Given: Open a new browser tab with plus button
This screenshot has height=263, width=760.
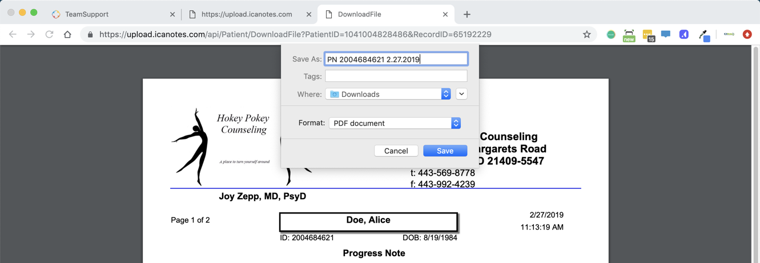Looking at the screenshot, I should coord(467,14).
